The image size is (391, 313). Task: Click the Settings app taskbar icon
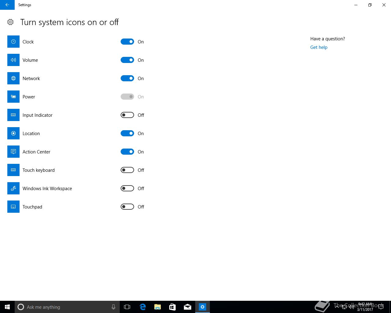[203, 307]
